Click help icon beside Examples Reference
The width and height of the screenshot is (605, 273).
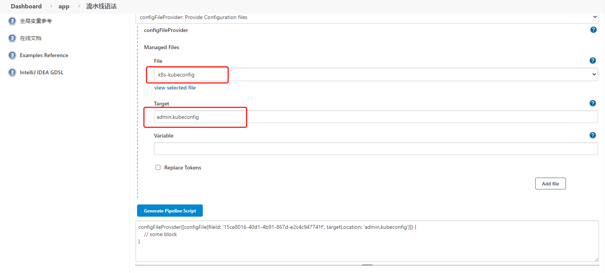pos(12,55)
